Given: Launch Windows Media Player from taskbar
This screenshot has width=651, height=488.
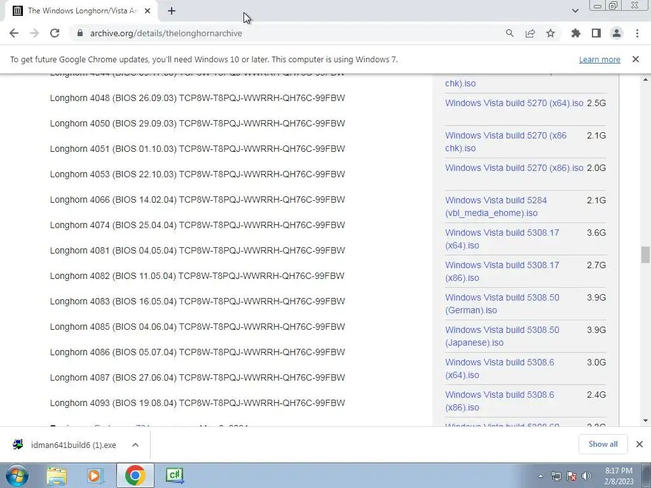Looking at the screenshot, I should pyautogui.click(x=95, y=475).
